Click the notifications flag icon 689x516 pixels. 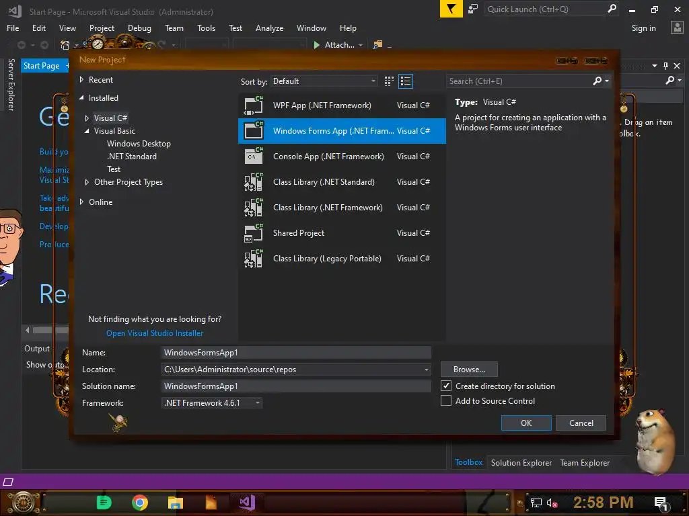pyautogui.click(x=451, y=9)
